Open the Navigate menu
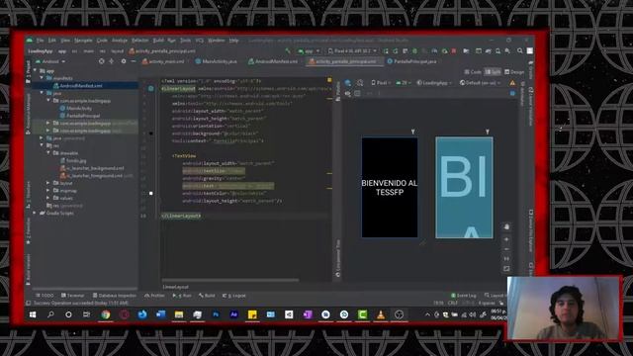This screenshot has height=356, width=633. pyautogui.click(x=83, y=41)
